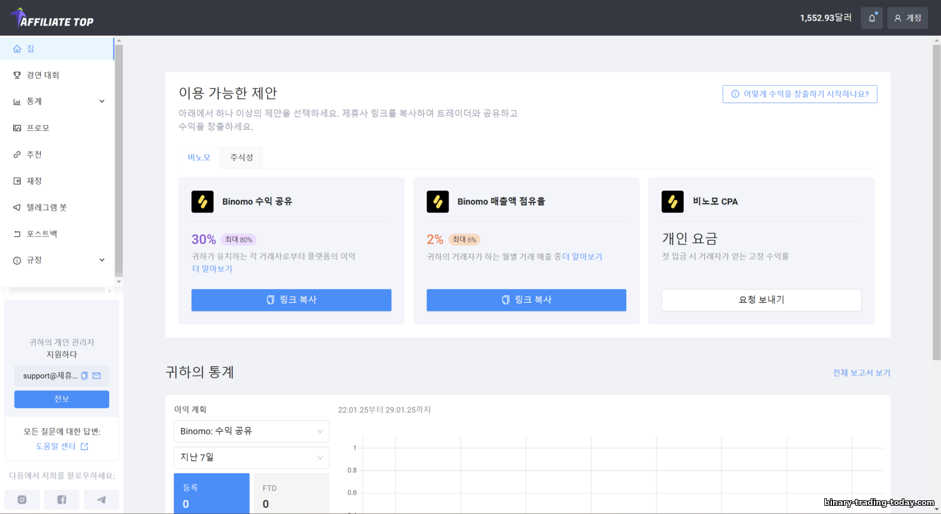Open the 경연 대회 menu item
This screenshot has height=514, width=941.
[56, 75]
